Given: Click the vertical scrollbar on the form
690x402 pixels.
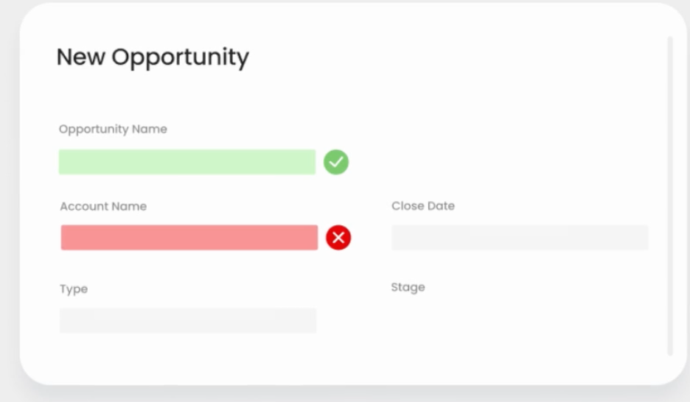Looking at the screenshot, I should [669, 195].
